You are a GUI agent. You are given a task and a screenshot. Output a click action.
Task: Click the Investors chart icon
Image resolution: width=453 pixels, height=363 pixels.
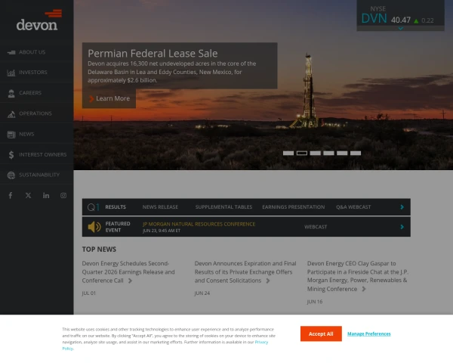click(x=11, y=73)
